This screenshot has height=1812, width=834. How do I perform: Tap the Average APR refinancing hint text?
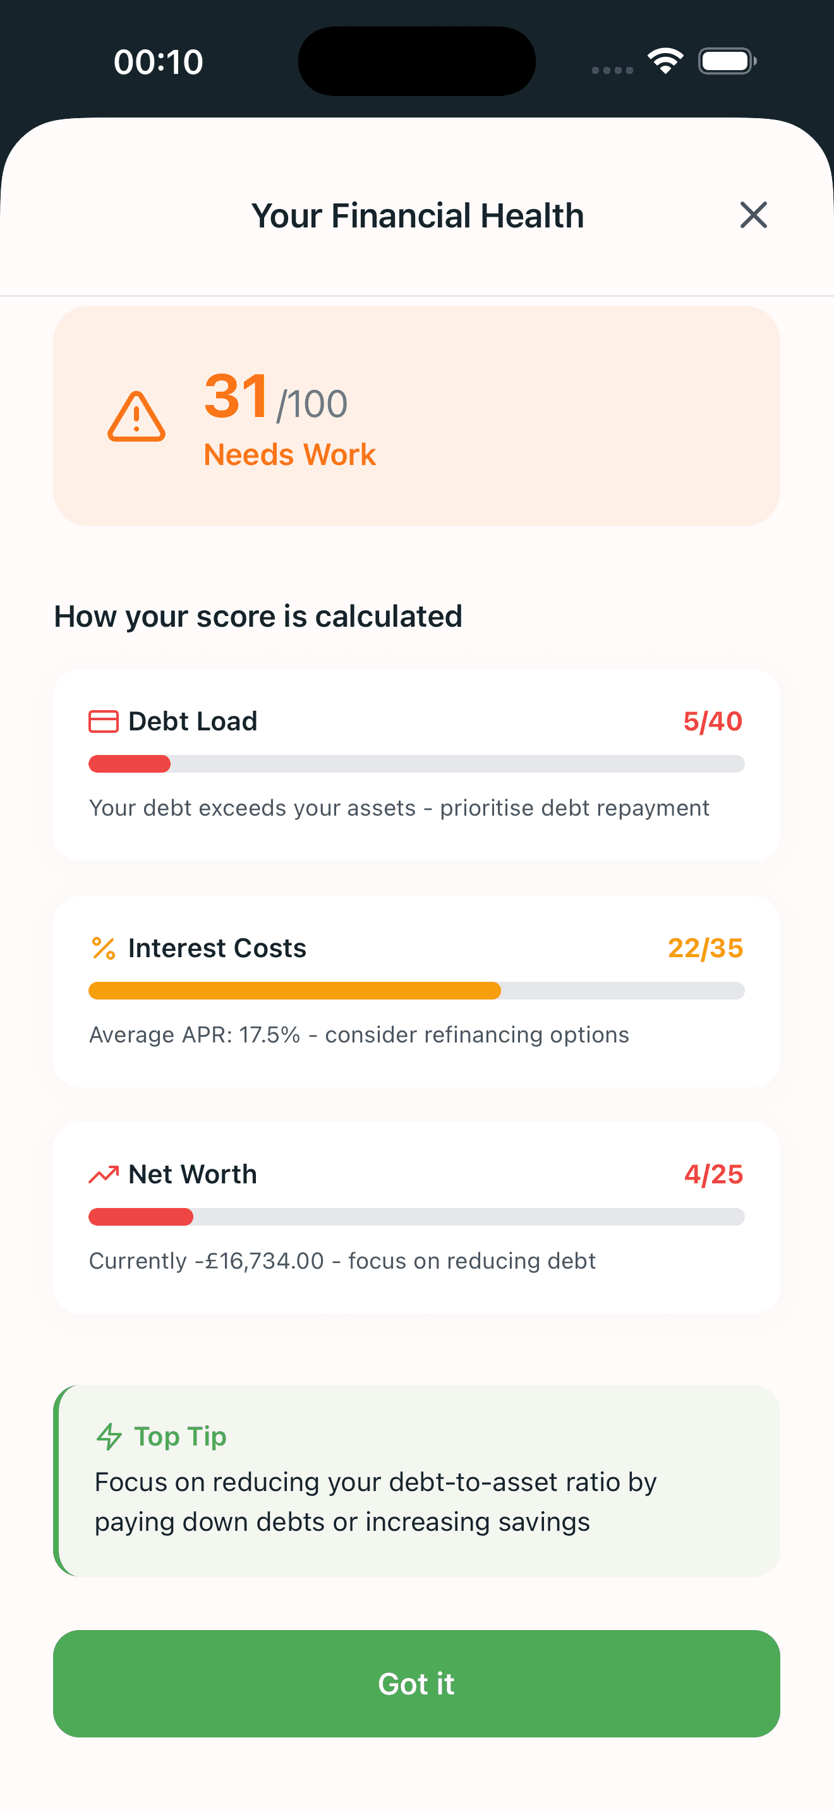359,1035
